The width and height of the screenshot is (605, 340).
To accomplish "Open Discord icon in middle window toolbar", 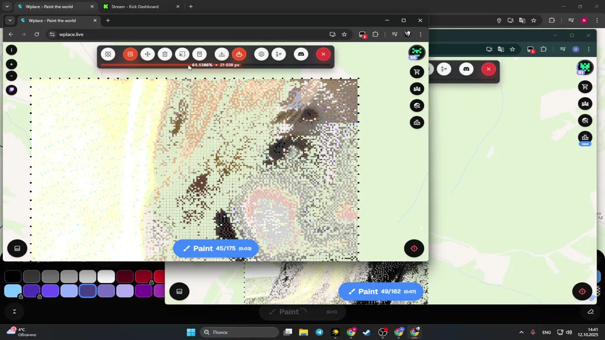I will click(466, 69).
